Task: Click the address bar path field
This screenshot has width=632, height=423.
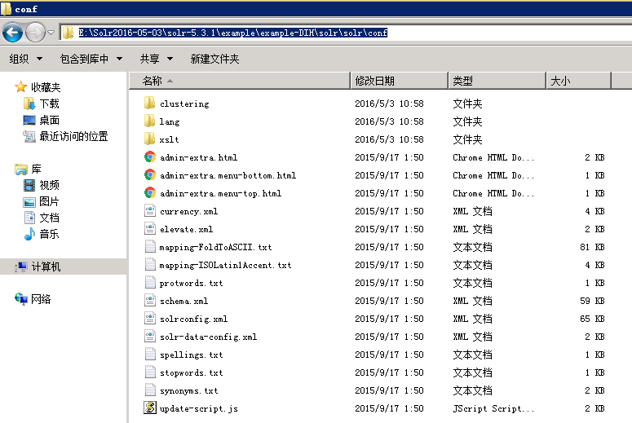Action: pos(347,33)
